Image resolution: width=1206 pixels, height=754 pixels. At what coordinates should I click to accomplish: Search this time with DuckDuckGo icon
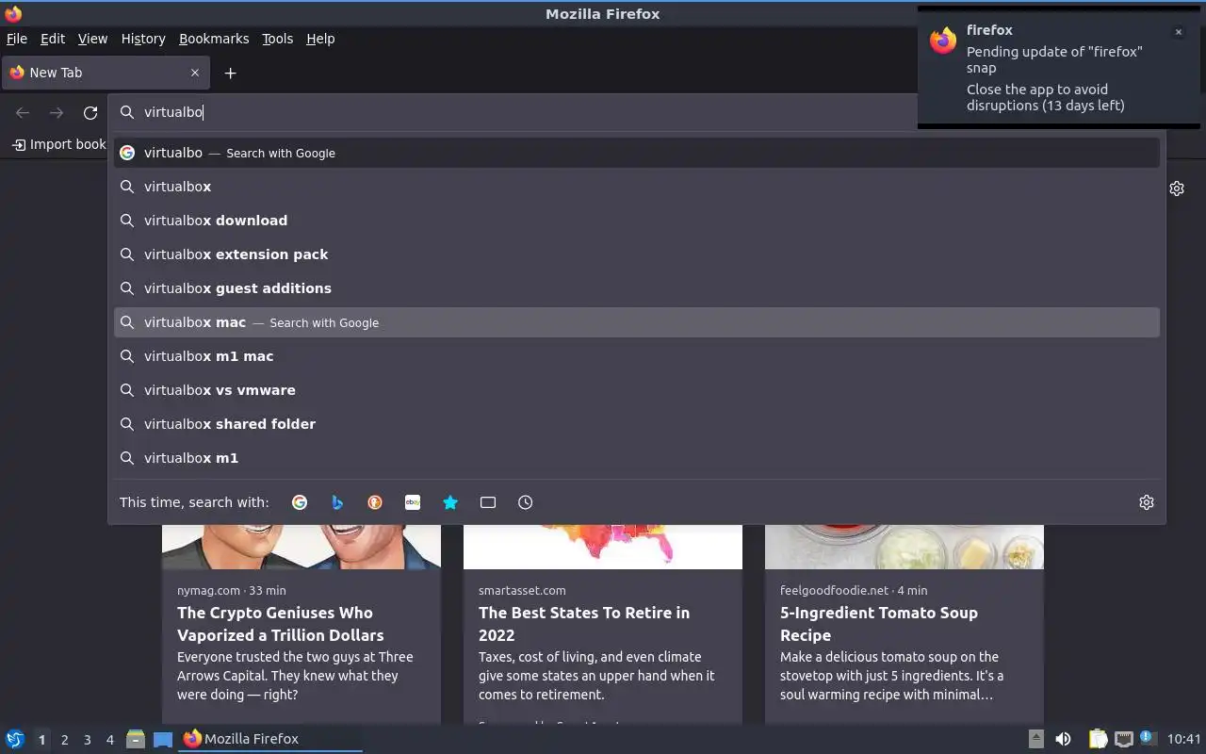375,502
